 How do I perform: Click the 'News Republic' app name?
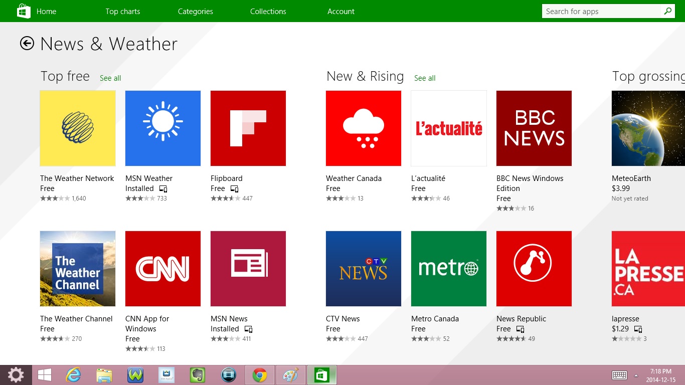521,318
